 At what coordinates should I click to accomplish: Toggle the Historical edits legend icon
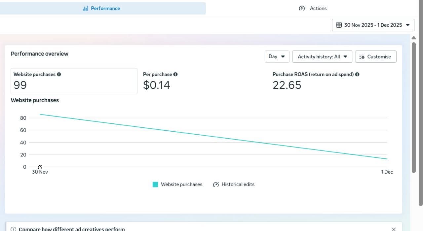coord(216,184)
